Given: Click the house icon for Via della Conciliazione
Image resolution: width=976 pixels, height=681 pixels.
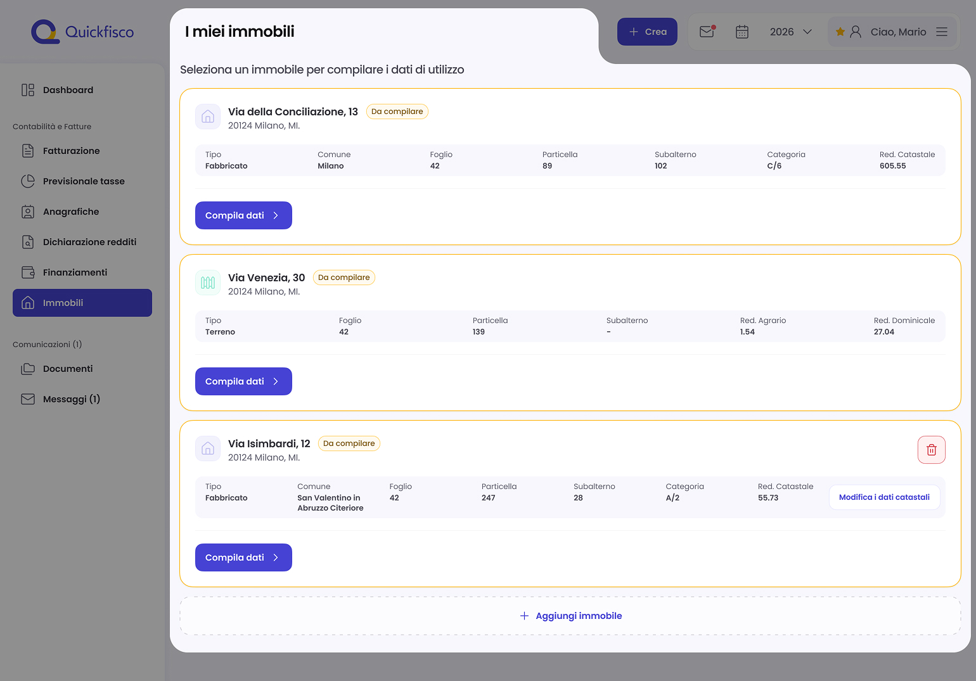Looking at the screenshot, I should coord(208,117).
